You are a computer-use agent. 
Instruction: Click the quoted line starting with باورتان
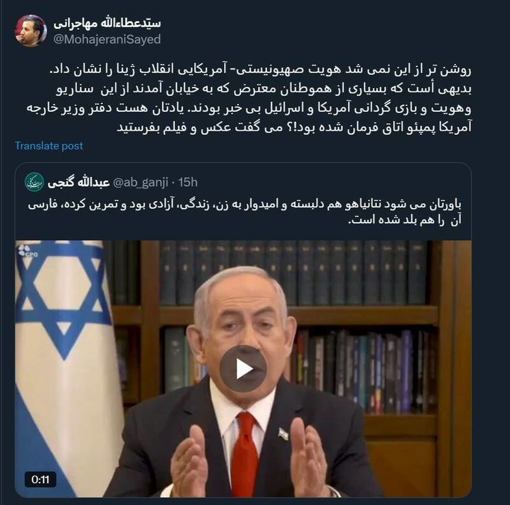click(245, 204)
